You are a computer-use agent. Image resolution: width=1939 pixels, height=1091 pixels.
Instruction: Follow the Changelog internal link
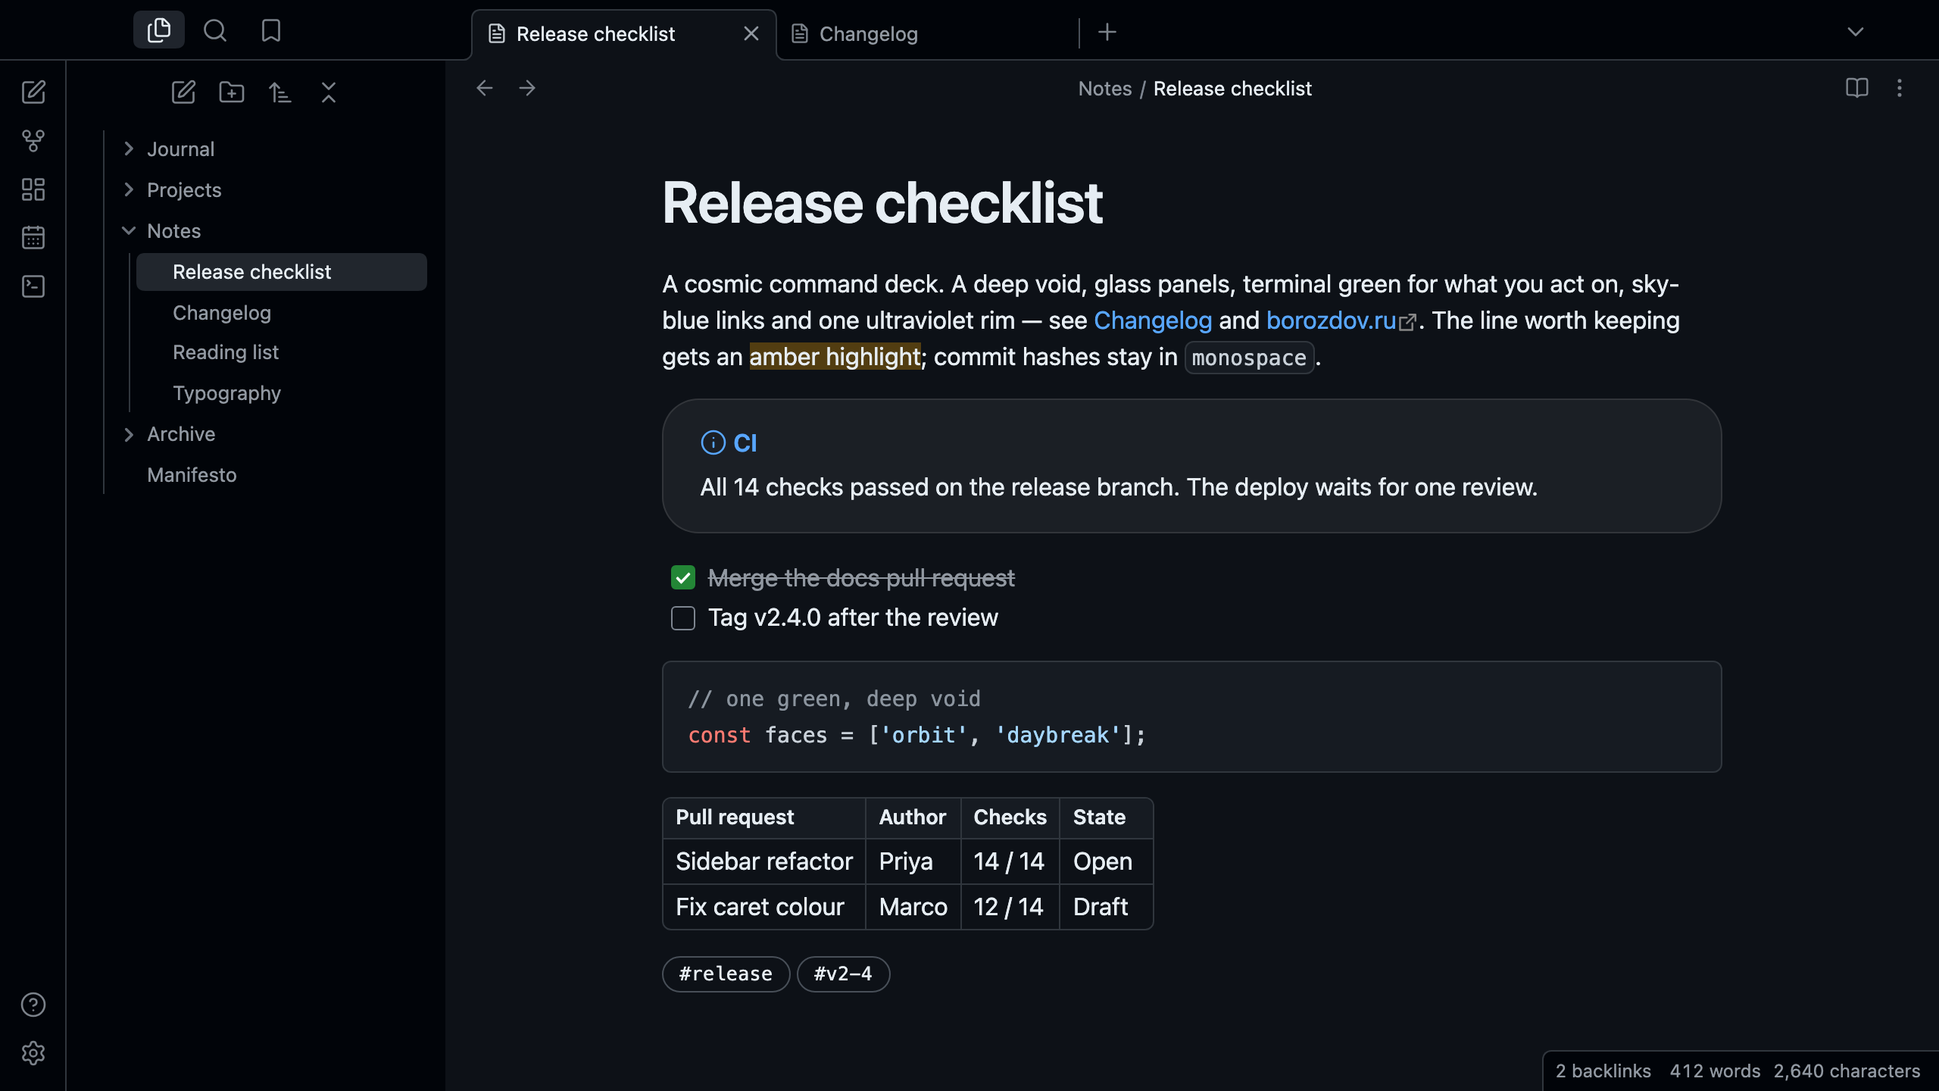click(1153, 320)
